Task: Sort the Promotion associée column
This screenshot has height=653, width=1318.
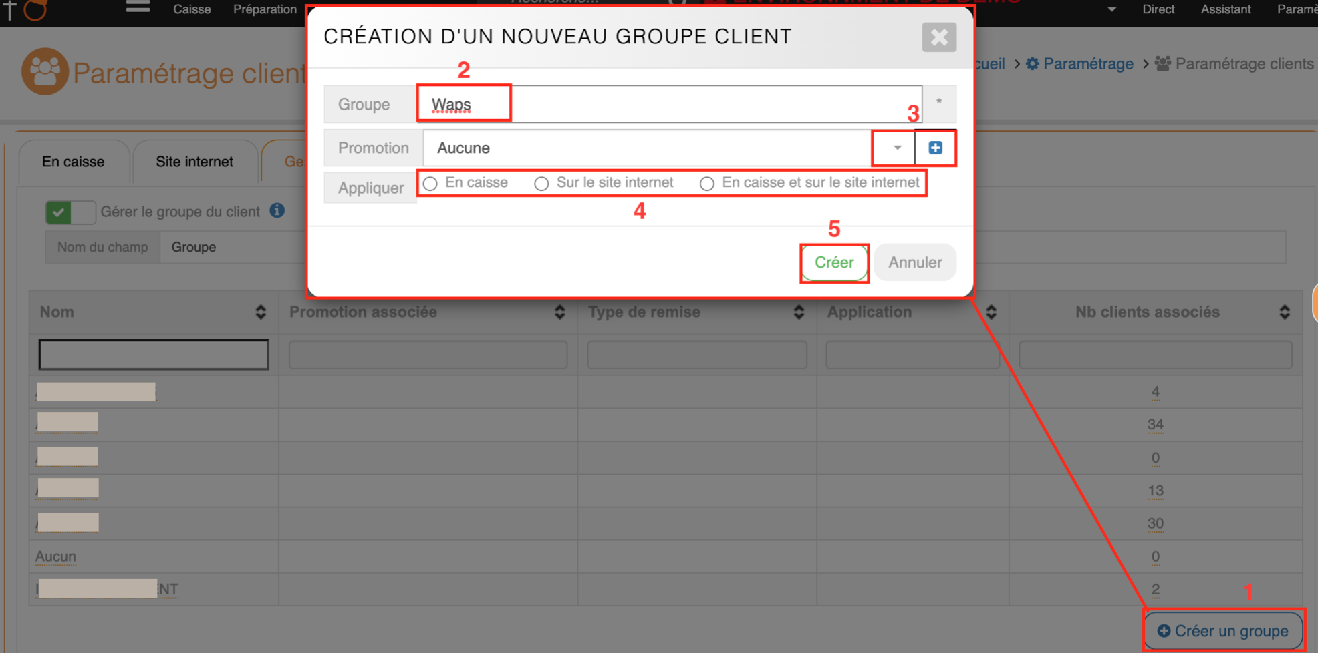Action: point(559,312)
